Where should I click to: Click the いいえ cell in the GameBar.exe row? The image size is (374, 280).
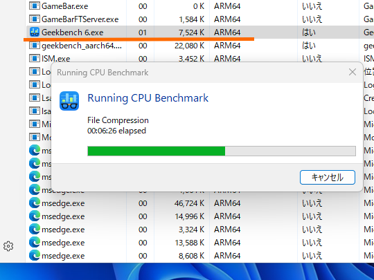click(x=312, y=6)
